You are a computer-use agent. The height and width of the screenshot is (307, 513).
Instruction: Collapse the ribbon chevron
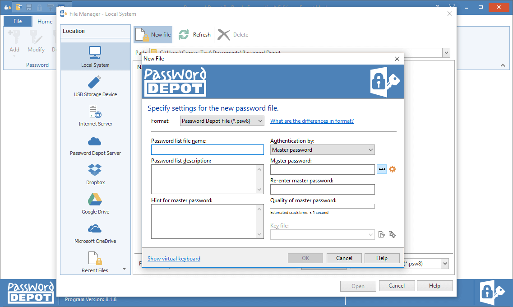[503, 65]
